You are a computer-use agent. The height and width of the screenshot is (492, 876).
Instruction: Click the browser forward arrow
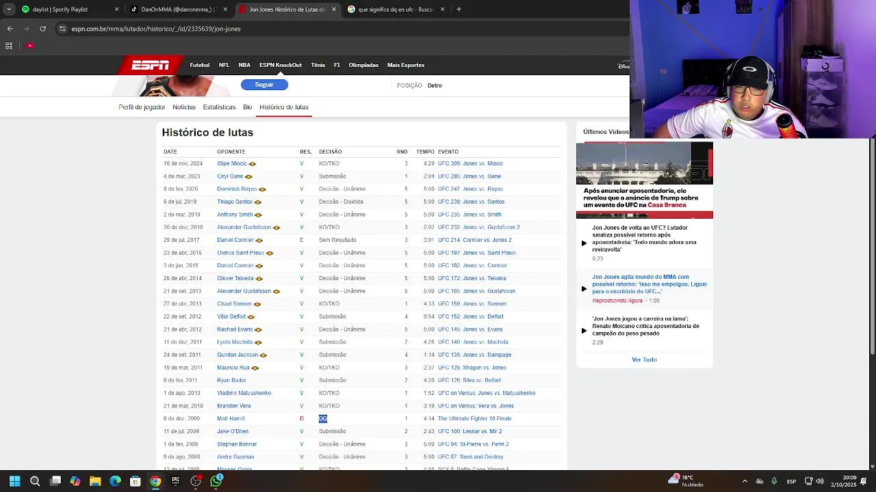(x=26, y=29)
